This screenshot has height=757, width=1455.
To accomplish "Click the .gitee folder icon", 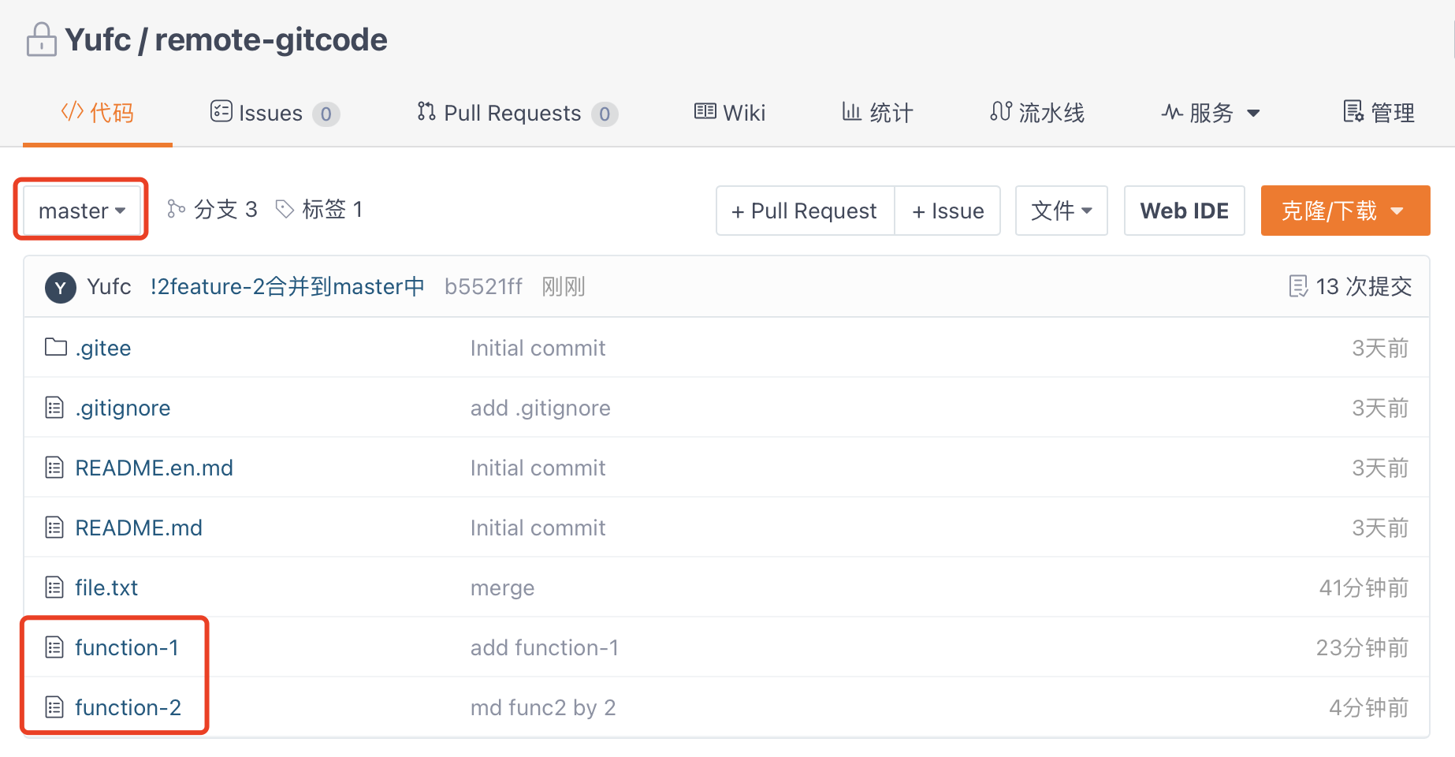I will click(x=55, y=347).
